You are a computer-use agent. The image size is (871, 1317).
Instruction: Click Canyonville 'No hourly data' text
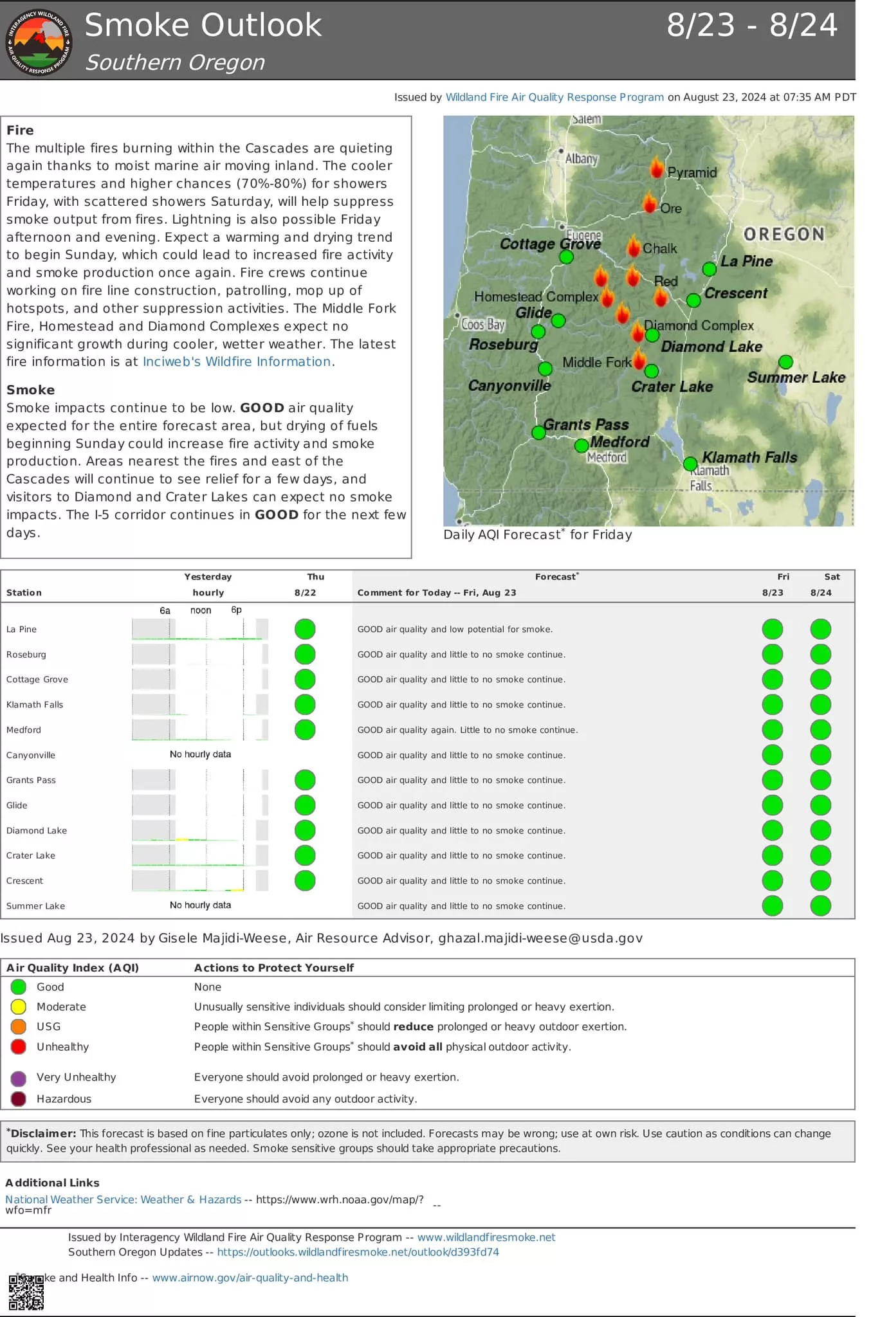[x=200, y=754]
